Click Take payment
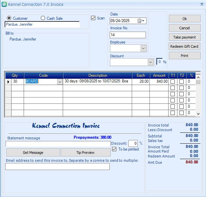The height and width of the screenshot is (197, 206). tap(185, 37)
